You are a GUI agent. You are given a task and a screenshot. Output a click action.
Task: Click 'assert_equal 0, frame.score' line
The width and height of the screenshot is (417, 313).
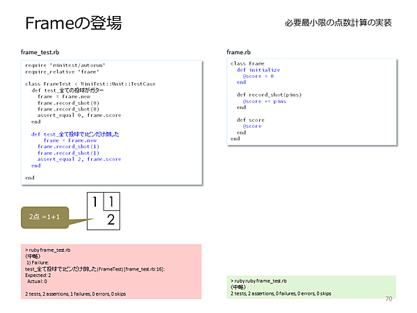(79, 115)
